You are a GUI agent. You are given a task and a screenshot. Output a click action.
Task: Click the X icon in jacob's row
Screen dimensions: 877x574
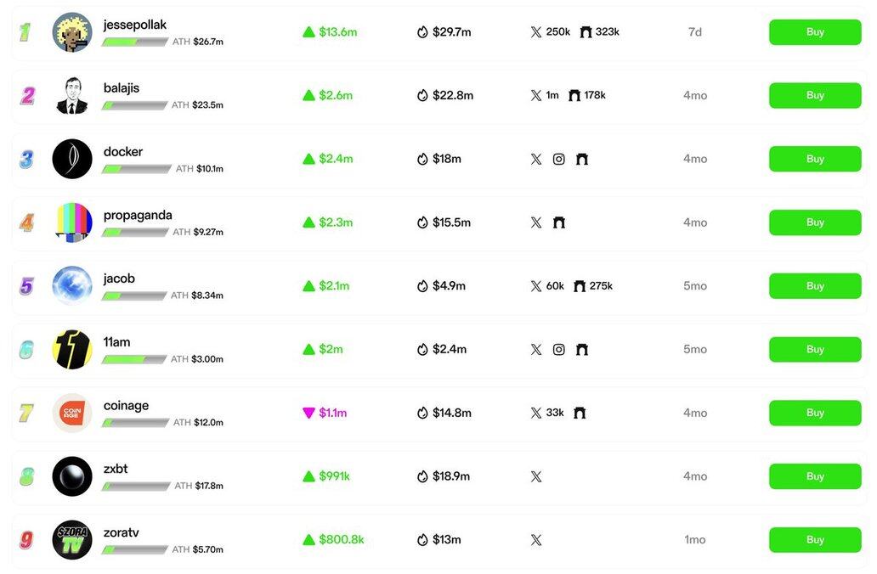click(x=535, y=286)
